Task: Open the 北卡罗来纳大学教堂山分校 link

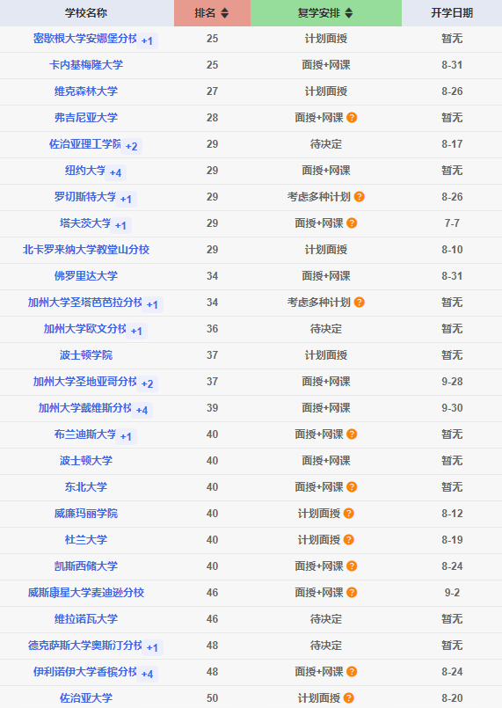Action: point(86,249)
